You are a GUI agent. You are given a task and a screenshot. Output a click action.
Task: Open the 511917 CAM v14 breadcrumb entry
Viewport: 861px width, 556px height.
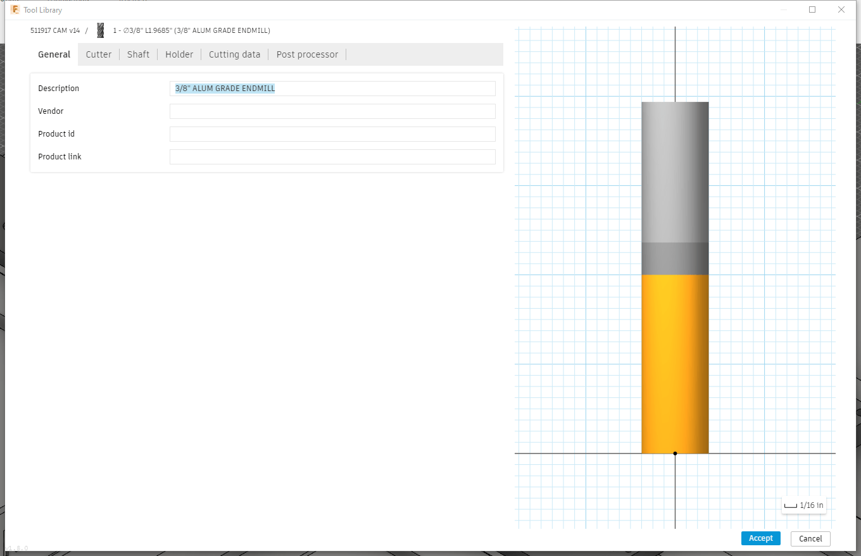(x=54, y=30)
